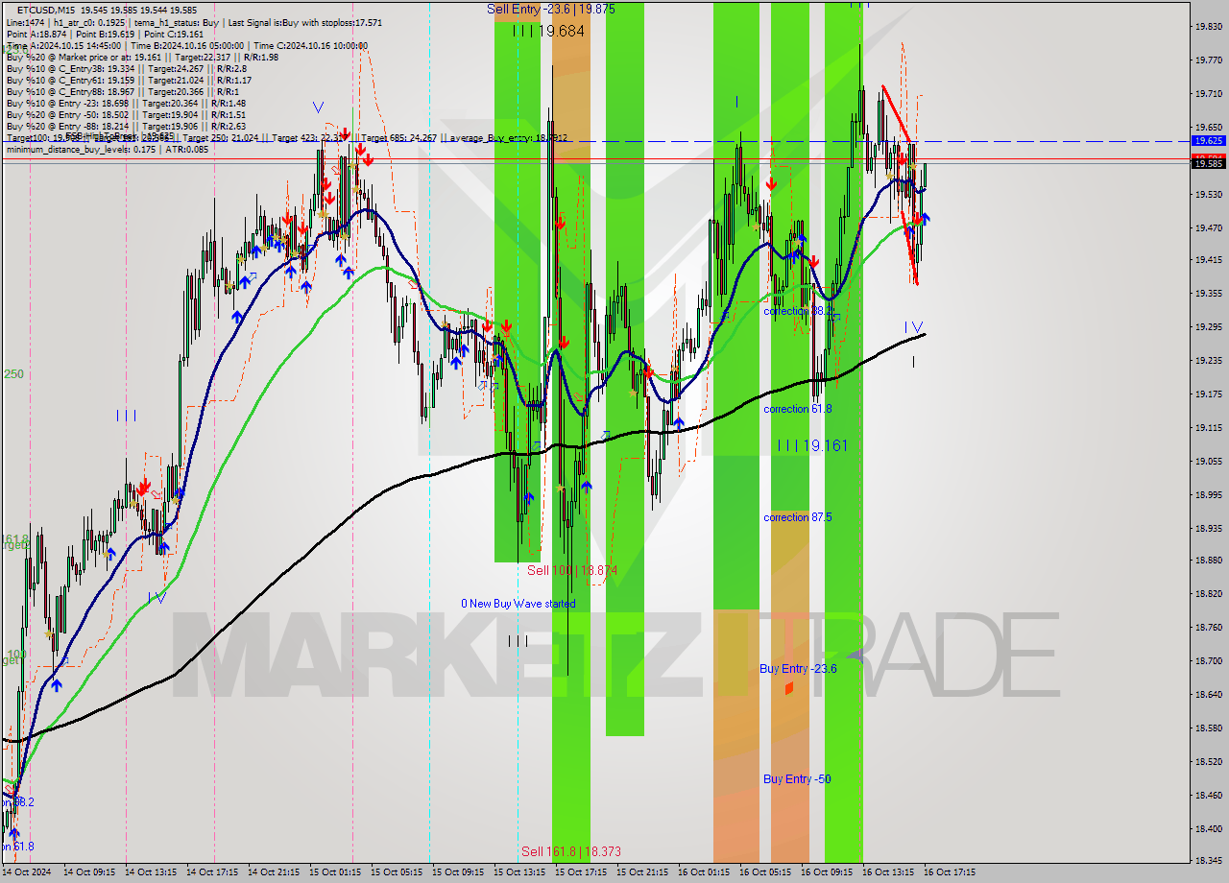Screen dimensions: 1229x883
Task: Select the 'Buy Entry -23.6' label
Action: coord(798,669)
